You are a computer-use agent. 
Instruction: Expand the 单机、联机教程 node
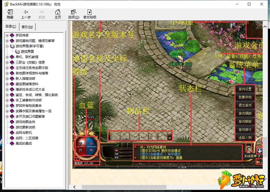coord(7,57)
